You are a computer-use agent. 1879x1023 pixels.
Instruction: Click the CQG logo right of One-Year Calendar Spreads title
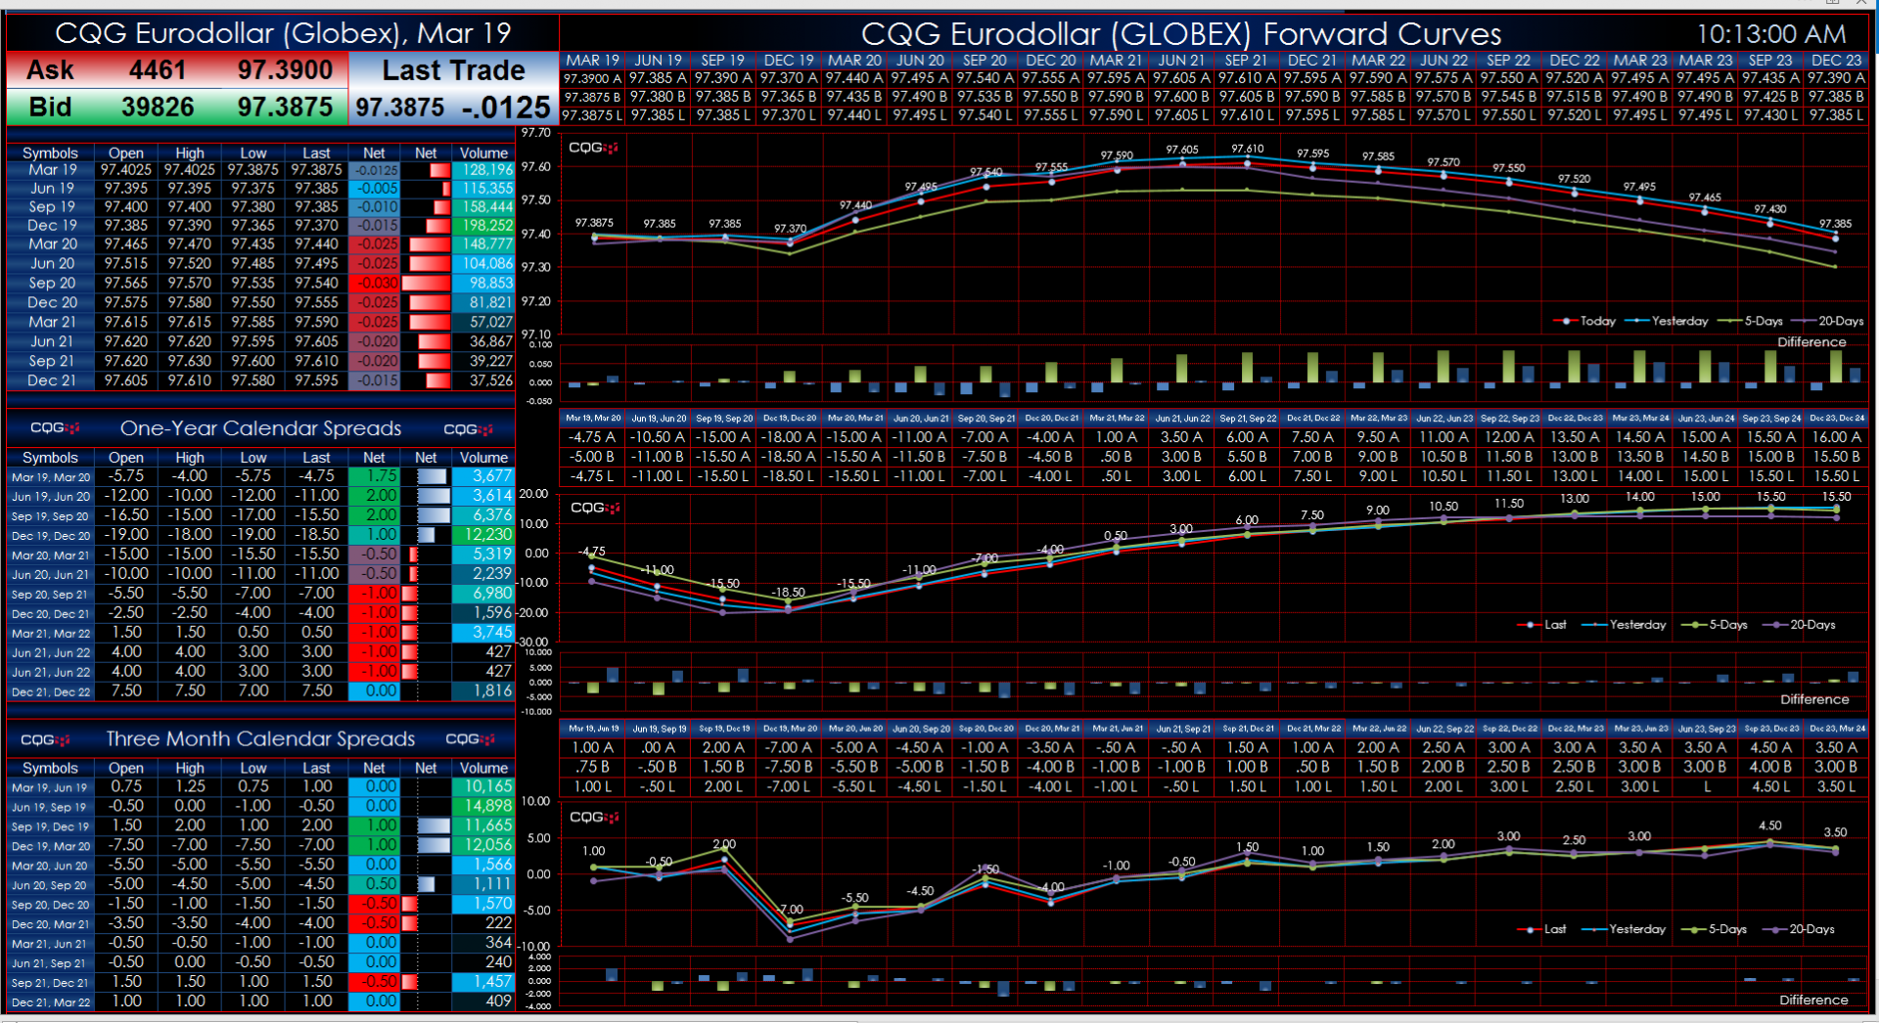[x=468, y=429]
